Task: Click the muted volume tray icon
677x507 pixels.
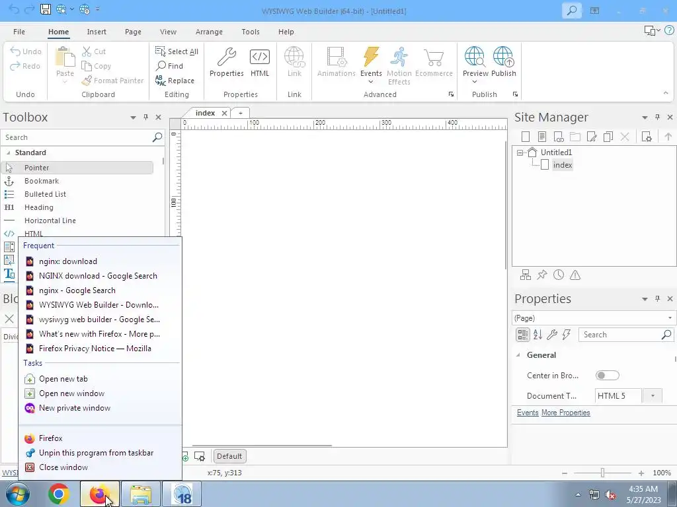Action: pos(610,494)
